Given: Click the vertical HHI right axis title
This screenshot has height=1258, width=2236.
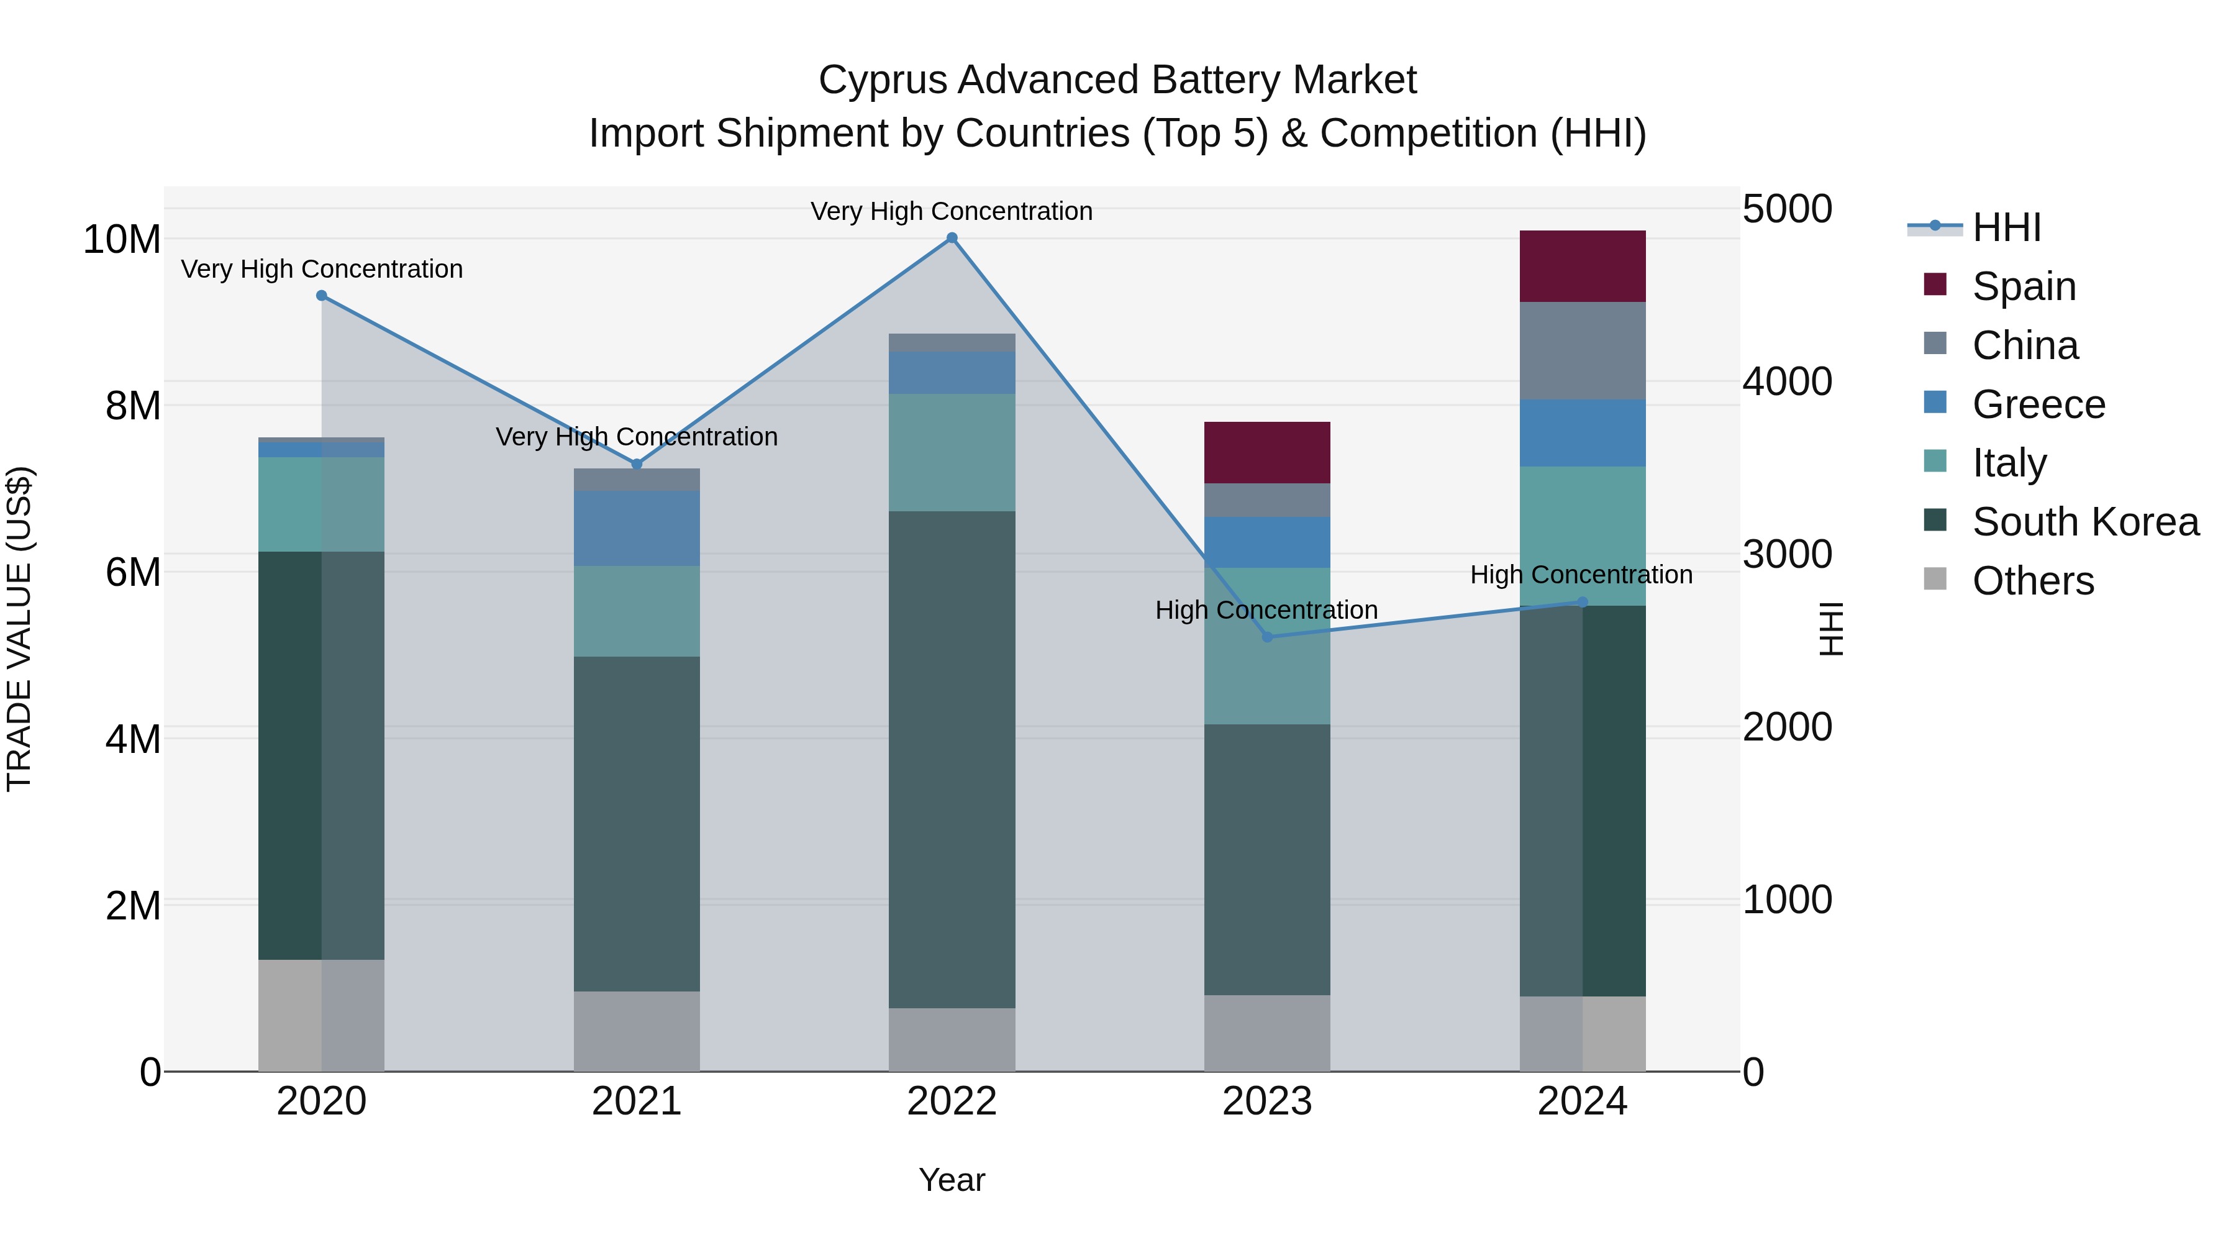Looking at the screenshot, I should 1830,629.
